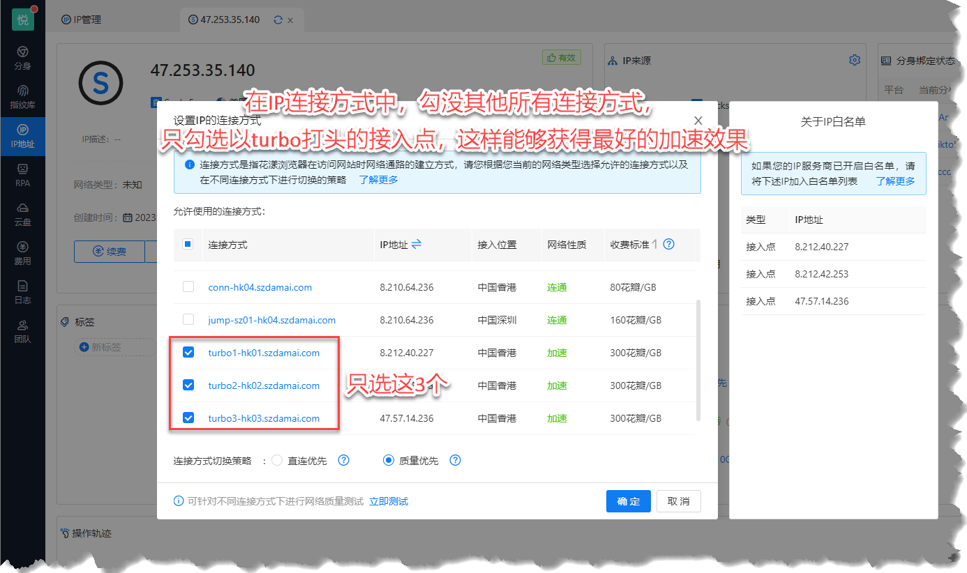Click the green 悦 app logo
967x573 pixels.
[x=22, y=20]
